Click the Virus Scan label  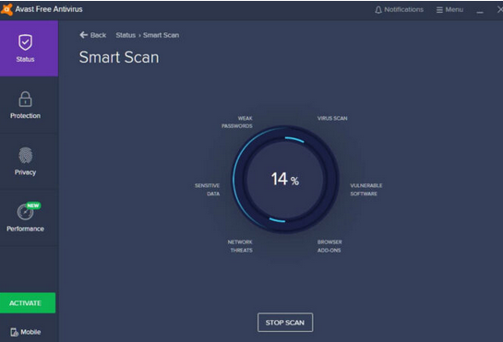point(332,118)
